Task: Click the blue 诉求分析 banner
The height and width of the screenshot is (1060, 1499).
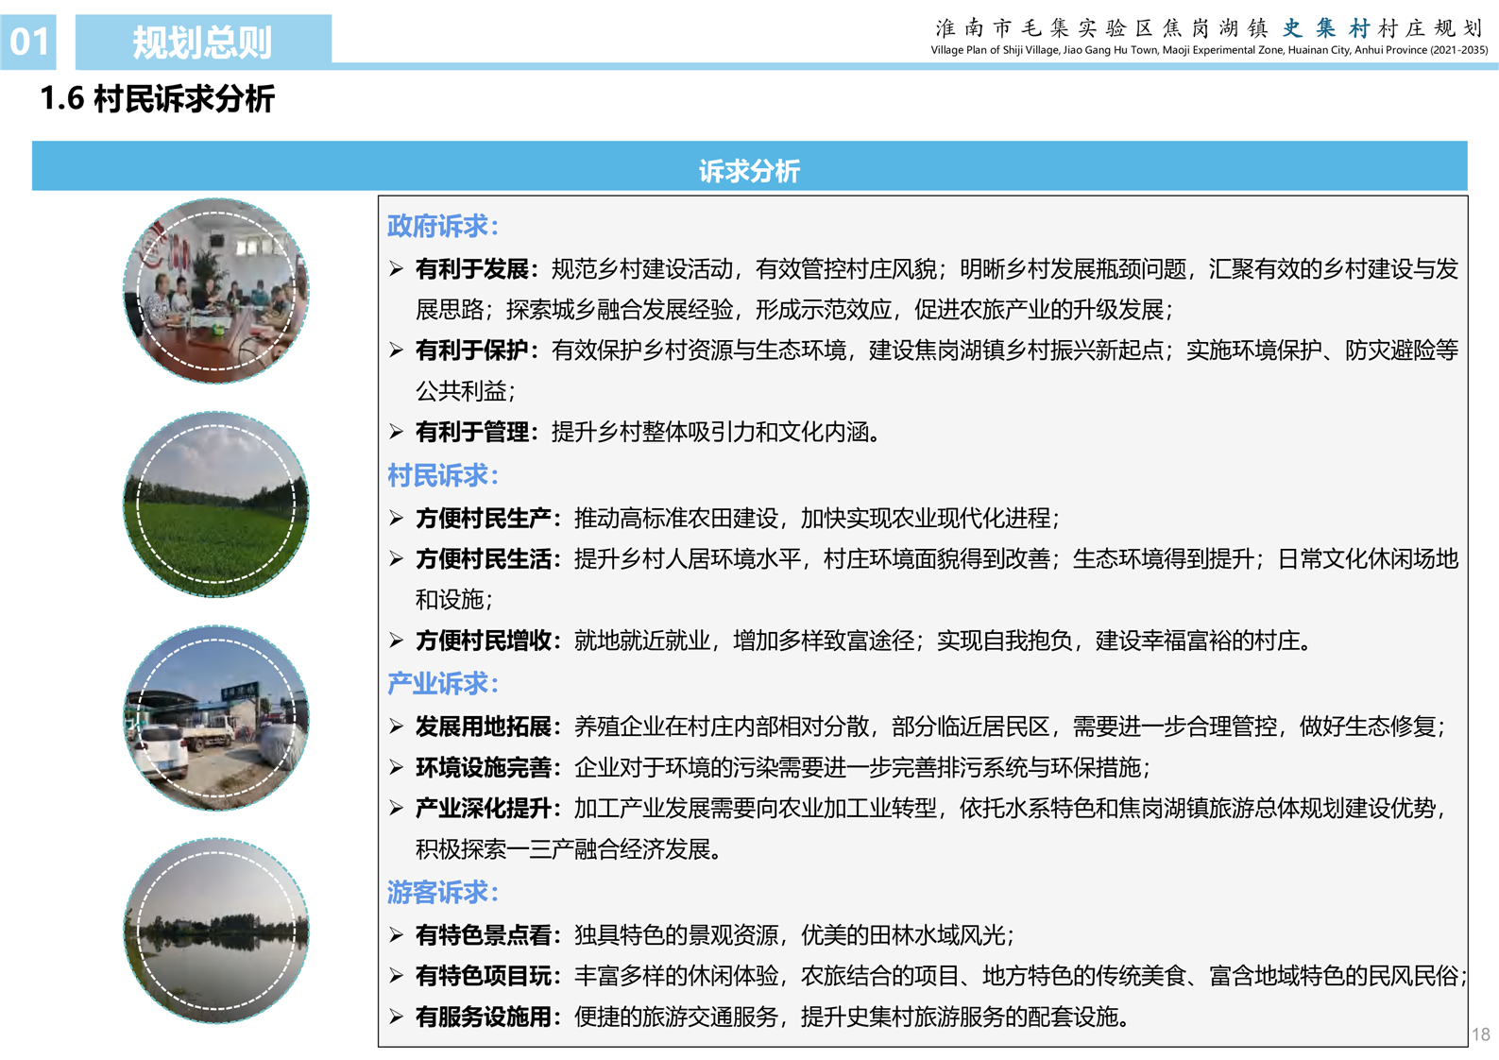Action: pyautogui.click(x=749, y=170)
